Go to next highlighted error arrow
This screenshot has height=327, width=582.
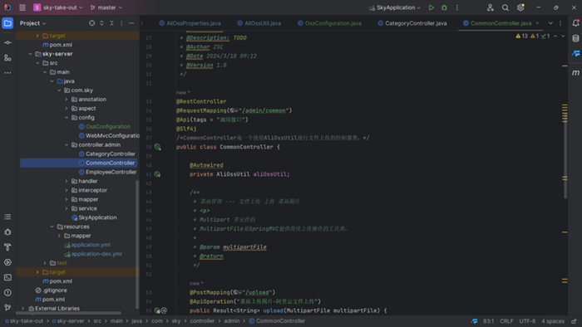(563, 36)
